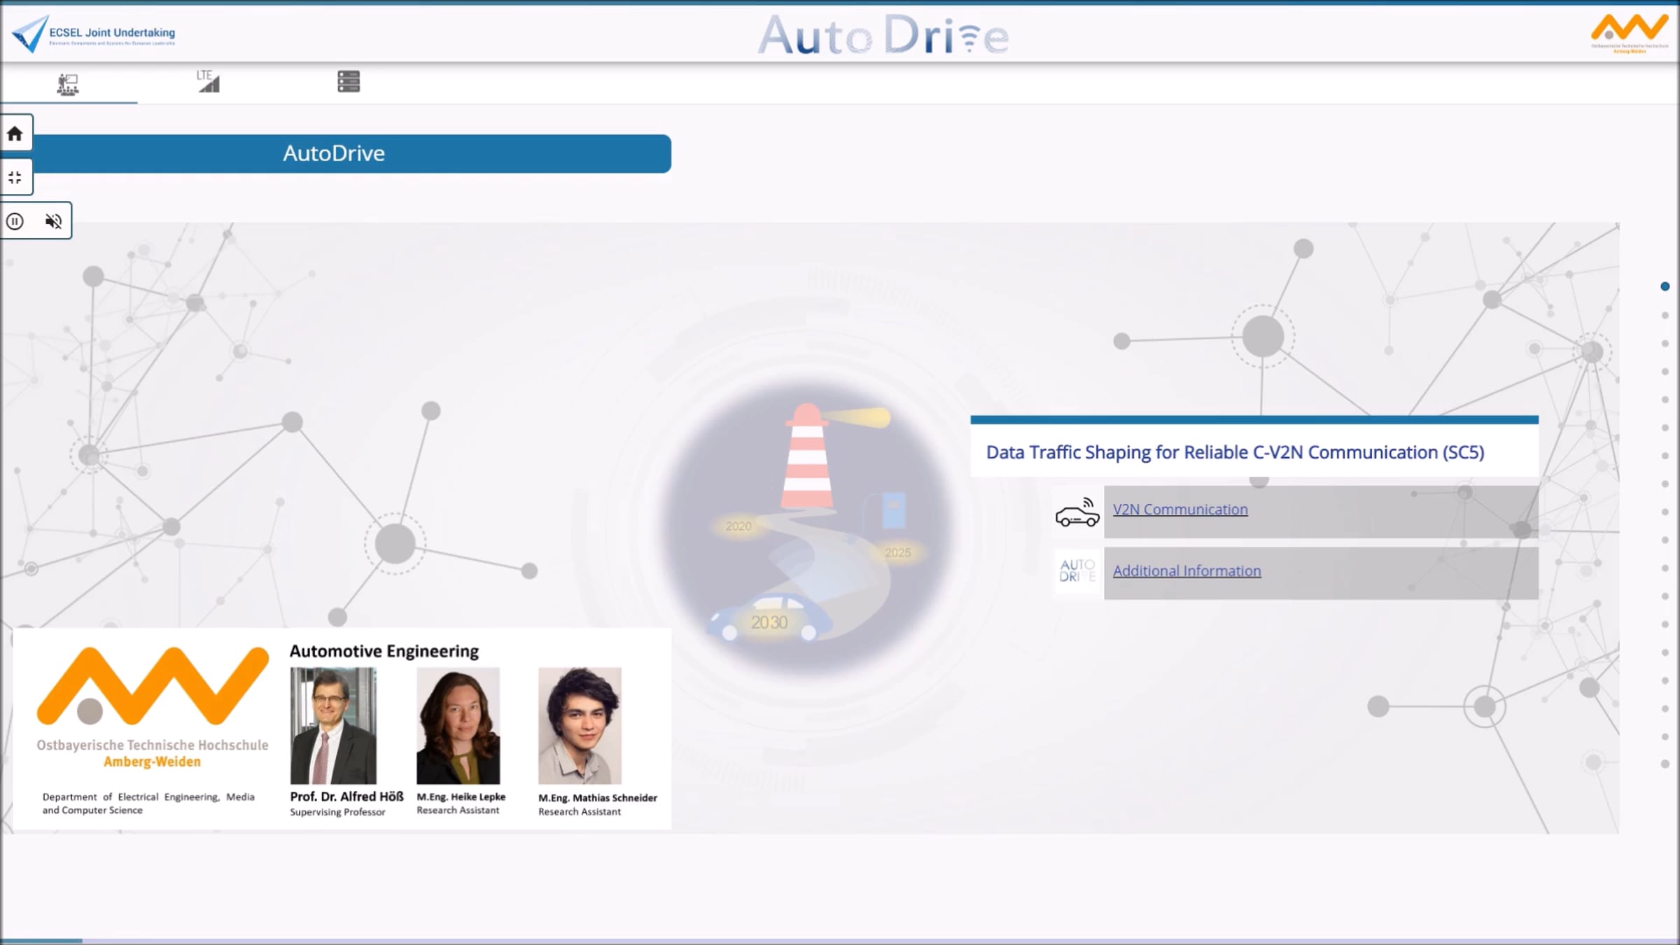1680x945 pixels.
Task: Click the lighthouse roadmap graphic
Action: pyautogui.click(x=806, y=525)
